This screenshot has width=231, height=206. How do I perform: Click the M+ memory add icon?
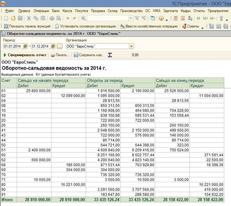205,18
